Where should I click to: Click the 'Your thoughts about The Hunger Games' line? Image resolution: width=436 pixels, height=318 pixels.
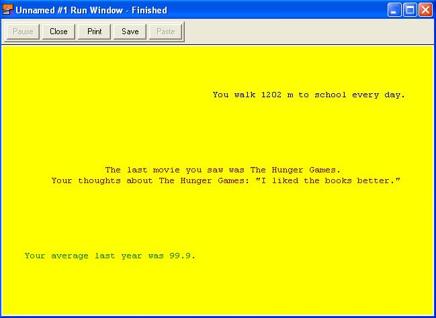(x=226, y=180)
